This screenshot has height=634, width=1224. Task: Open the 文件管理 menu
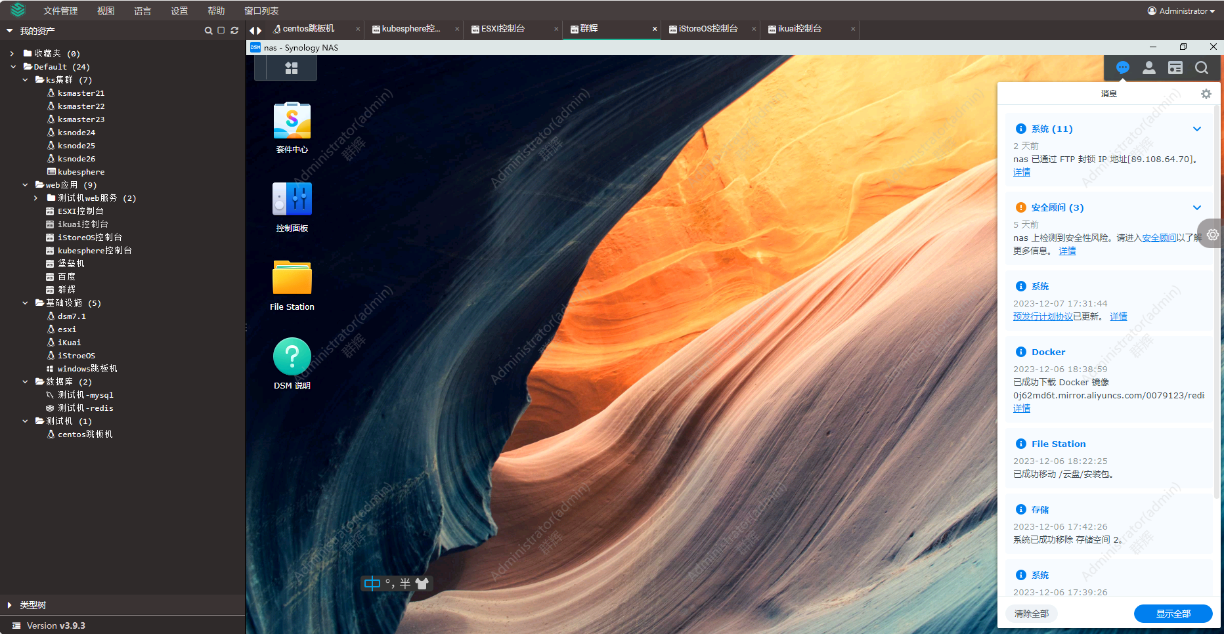(60, 11)
